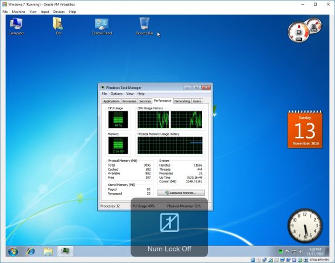The width and height of the screenshot is (335, 263).
Task: Switch to the Processes tab
Action: point(129,101)
